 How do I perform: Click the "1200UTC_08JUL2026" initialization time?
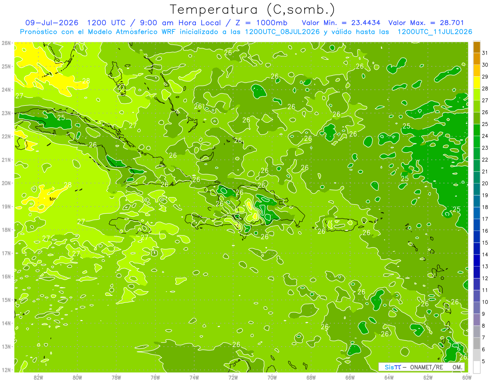pyautogui.click(x=282, y=31)
